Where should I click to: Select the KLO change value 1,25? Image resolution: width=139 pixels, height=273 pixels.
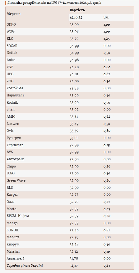click(107, 39)
